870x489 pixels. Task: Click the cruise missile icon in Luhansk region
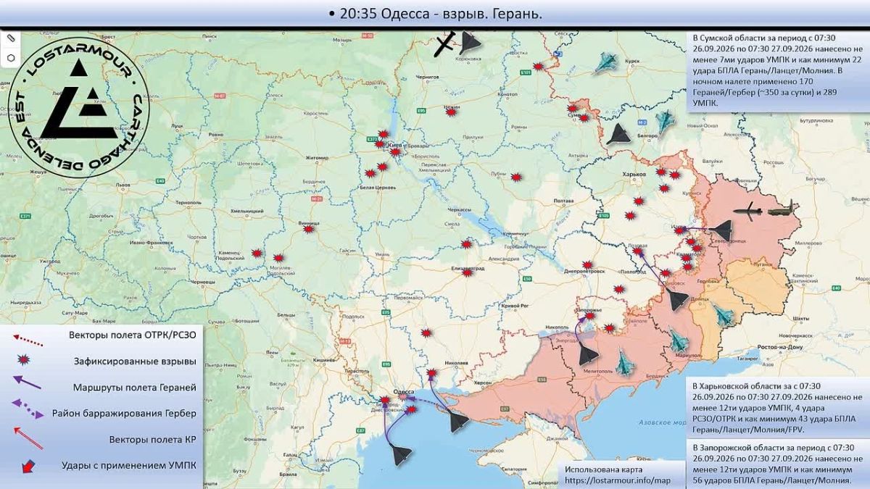(750, 211)
